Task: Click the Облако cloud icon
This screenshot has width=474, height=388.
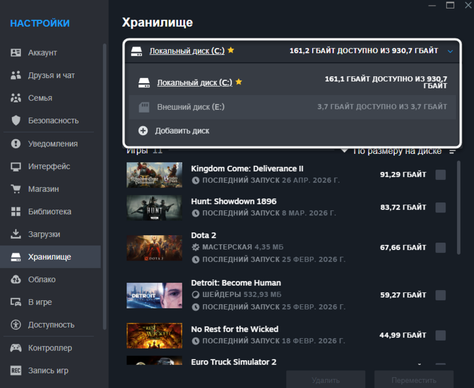Action: pyautogui.click(x=16, y=279)
